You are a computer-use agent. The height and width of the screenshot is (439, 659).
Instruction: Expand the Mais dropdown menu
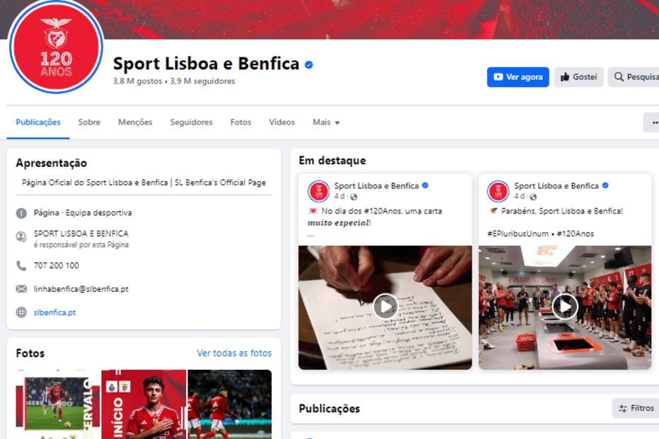325,122
